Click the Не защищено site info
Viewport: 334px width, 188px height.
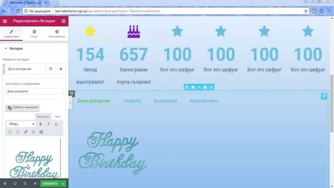click(x=38, y=11)
